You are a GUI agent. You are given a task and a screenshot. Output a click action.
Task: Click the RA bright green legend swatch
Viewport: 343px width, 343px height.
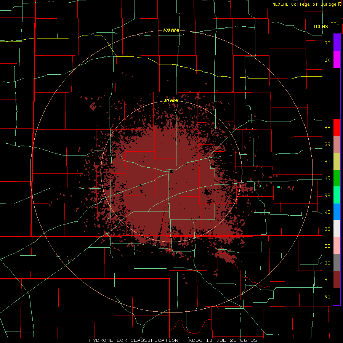337,195
